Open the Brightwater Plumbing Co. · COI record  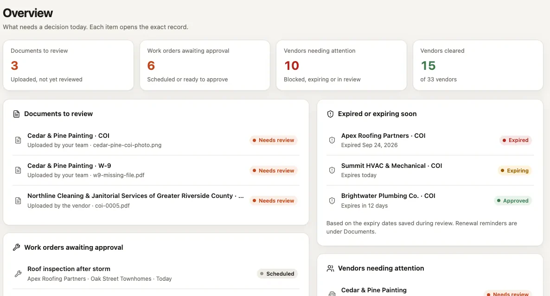click(x=430, y=200)
